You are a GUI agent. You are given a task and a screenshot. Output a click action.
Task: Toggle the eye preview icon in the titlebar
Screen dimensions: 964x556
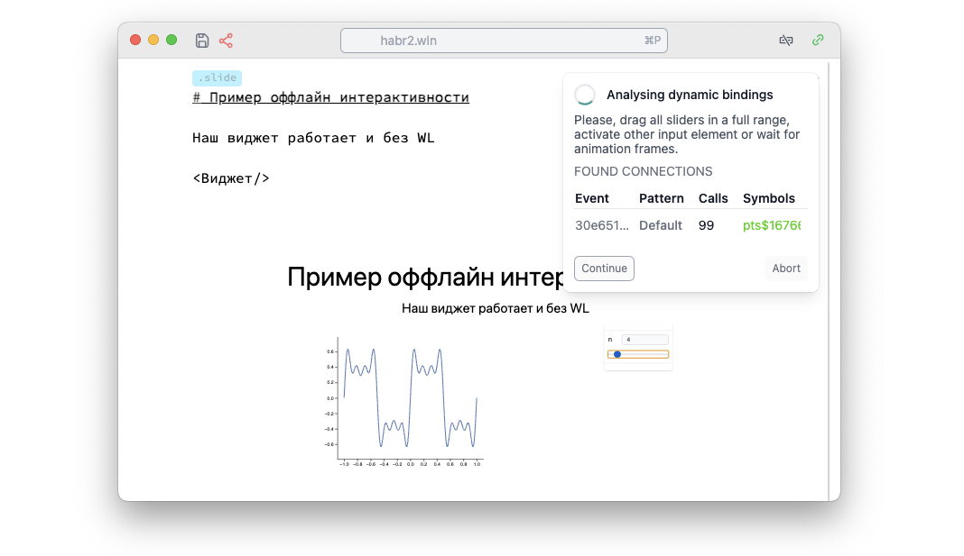click(786, 40)
